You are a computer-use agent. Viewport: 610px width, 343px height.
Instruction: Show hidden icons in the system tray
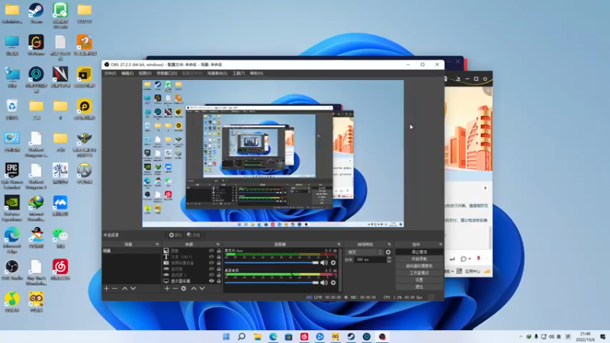click(x=521, y=336)
